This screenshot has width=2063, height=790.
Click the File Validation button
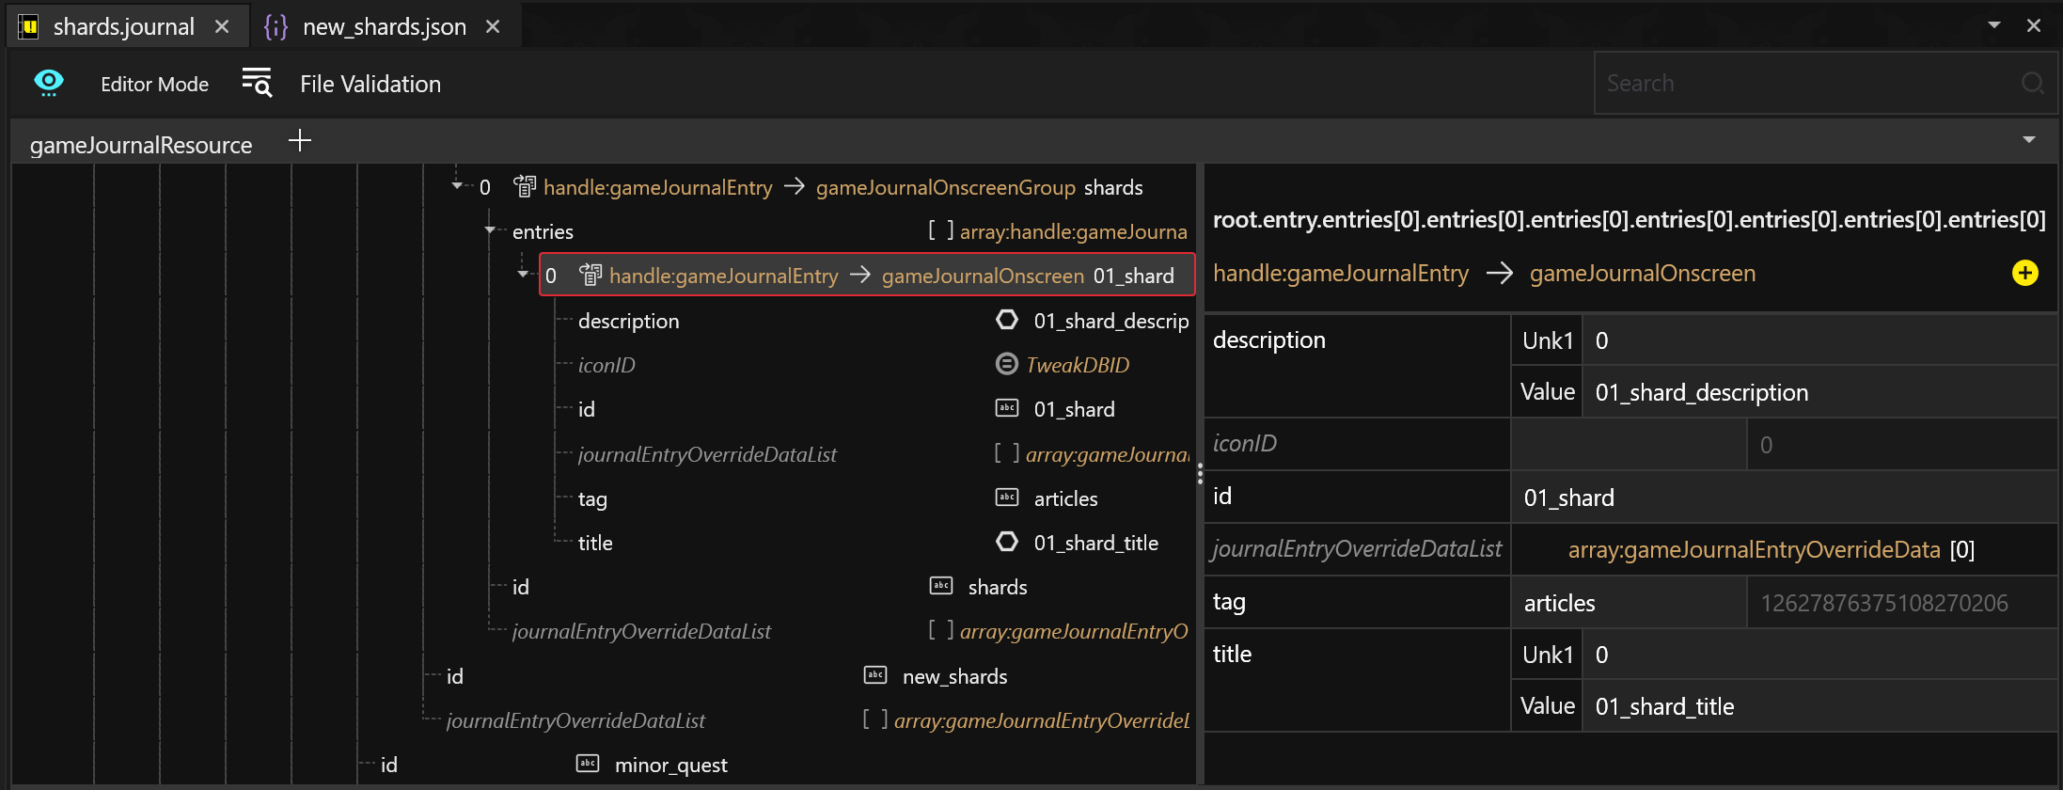(x=370, y=84)
